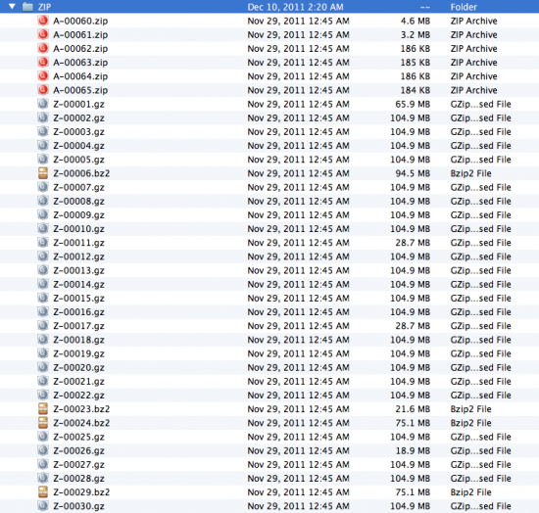Collapse the ZIP folder disclosure triangle
539x513 pixels.
click(12, 6)
